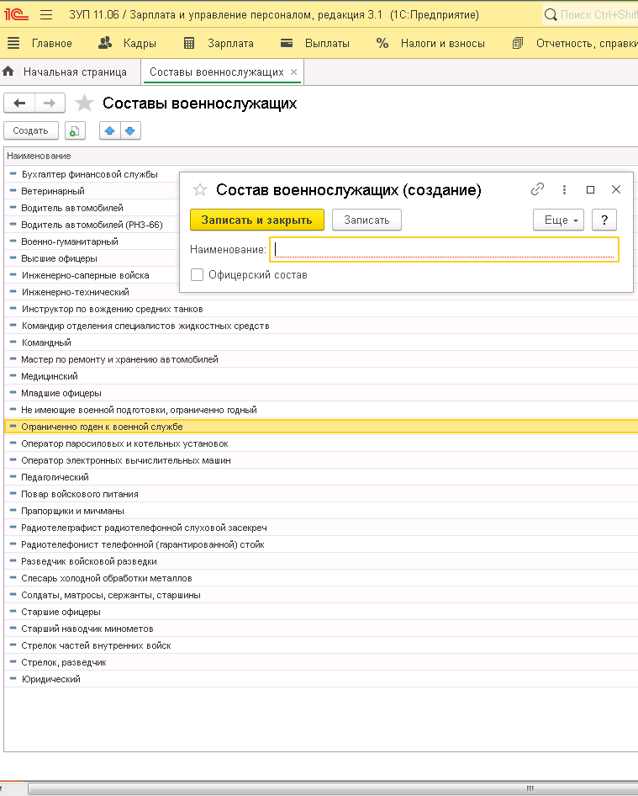Select the Старшие офицеры row
Screen dimensions: 638x796
pyautogui.click(x=319, y=612)
